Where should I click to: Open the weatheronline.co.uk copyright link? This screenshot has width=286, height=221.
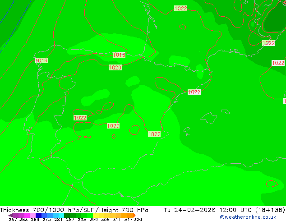pos(248,217)
